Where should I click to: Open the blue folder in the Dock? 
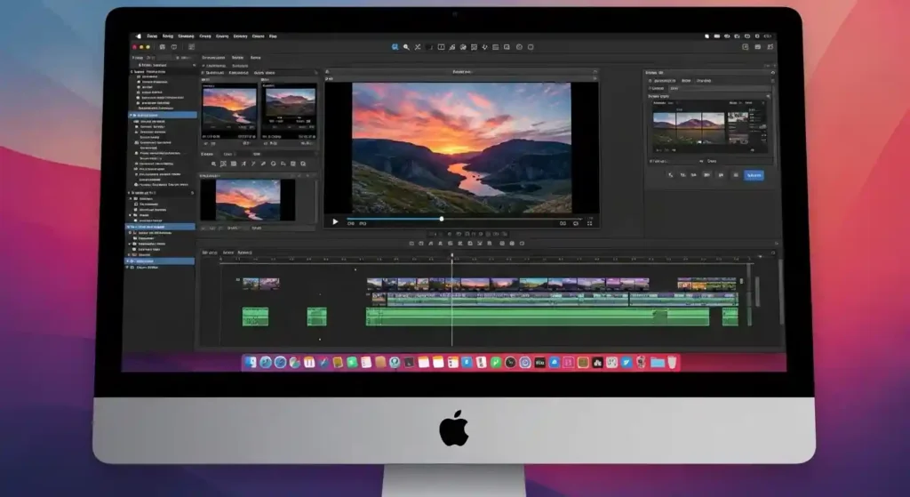pyautogui.click(x=658, y=362)
